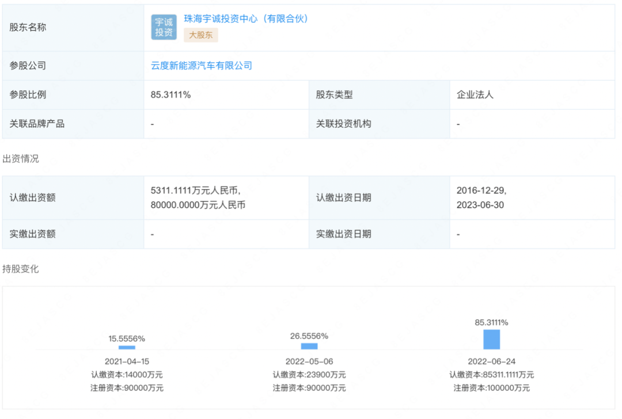Select 注册资本:90000万元 under 2021-04-15
The image size is (622, 419).
[x=127, y=388]
